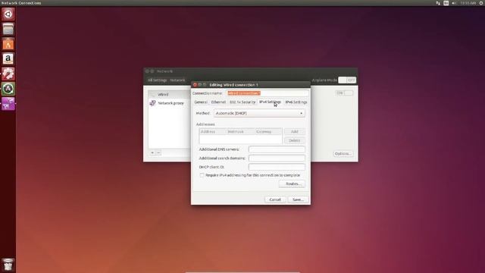Select the IPv4 Settings tab
485x273 pixels.
click(270, 102)
